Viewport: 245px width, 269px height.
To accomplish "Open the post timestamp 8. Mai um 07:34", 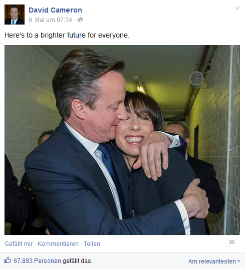I will 50,20.
